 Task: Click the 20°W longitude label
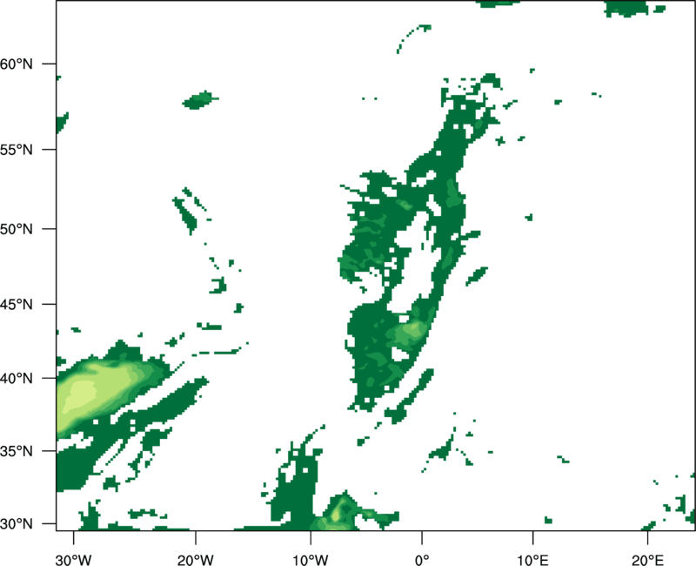196,560
